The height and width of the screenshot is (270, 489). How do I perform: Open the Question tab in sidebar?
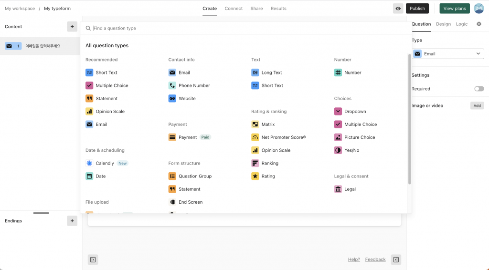click(x=421, y=24)
